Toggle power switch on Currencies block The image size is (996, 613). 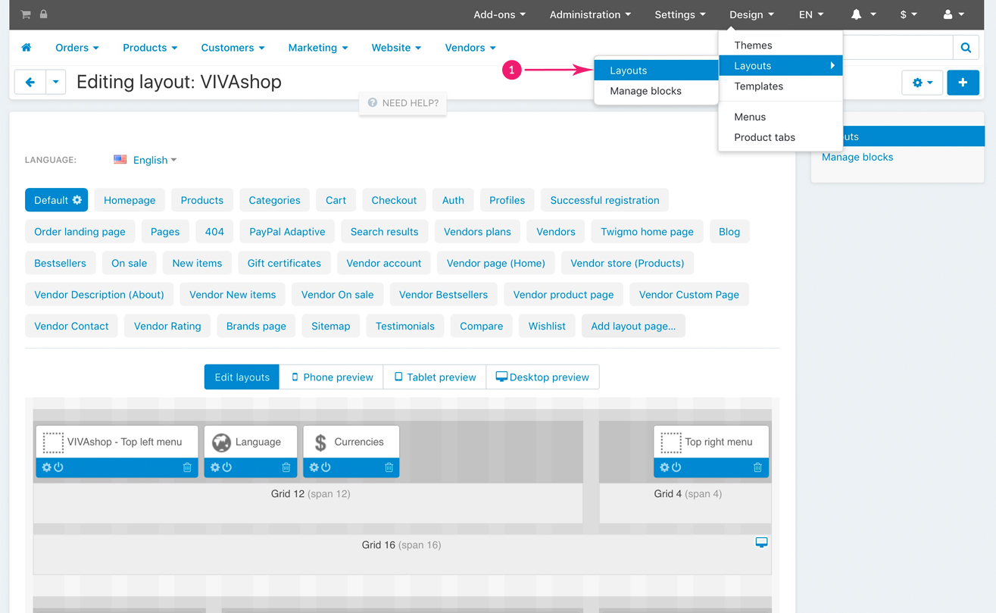click(x=326, y=468)
